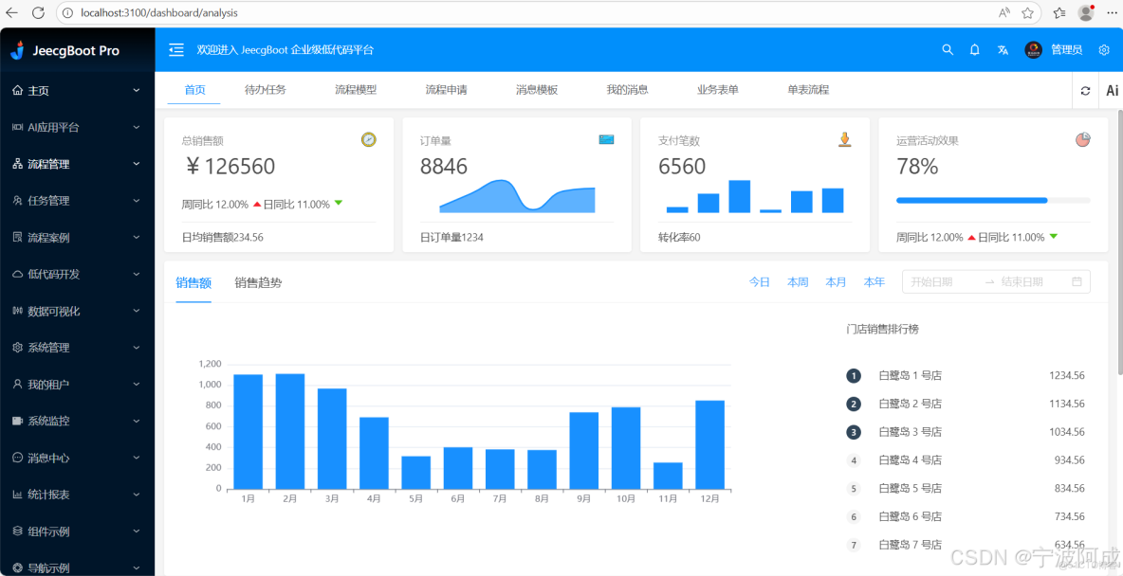
Task: Click the settings gear in the header
Action: coord(1103,49)
